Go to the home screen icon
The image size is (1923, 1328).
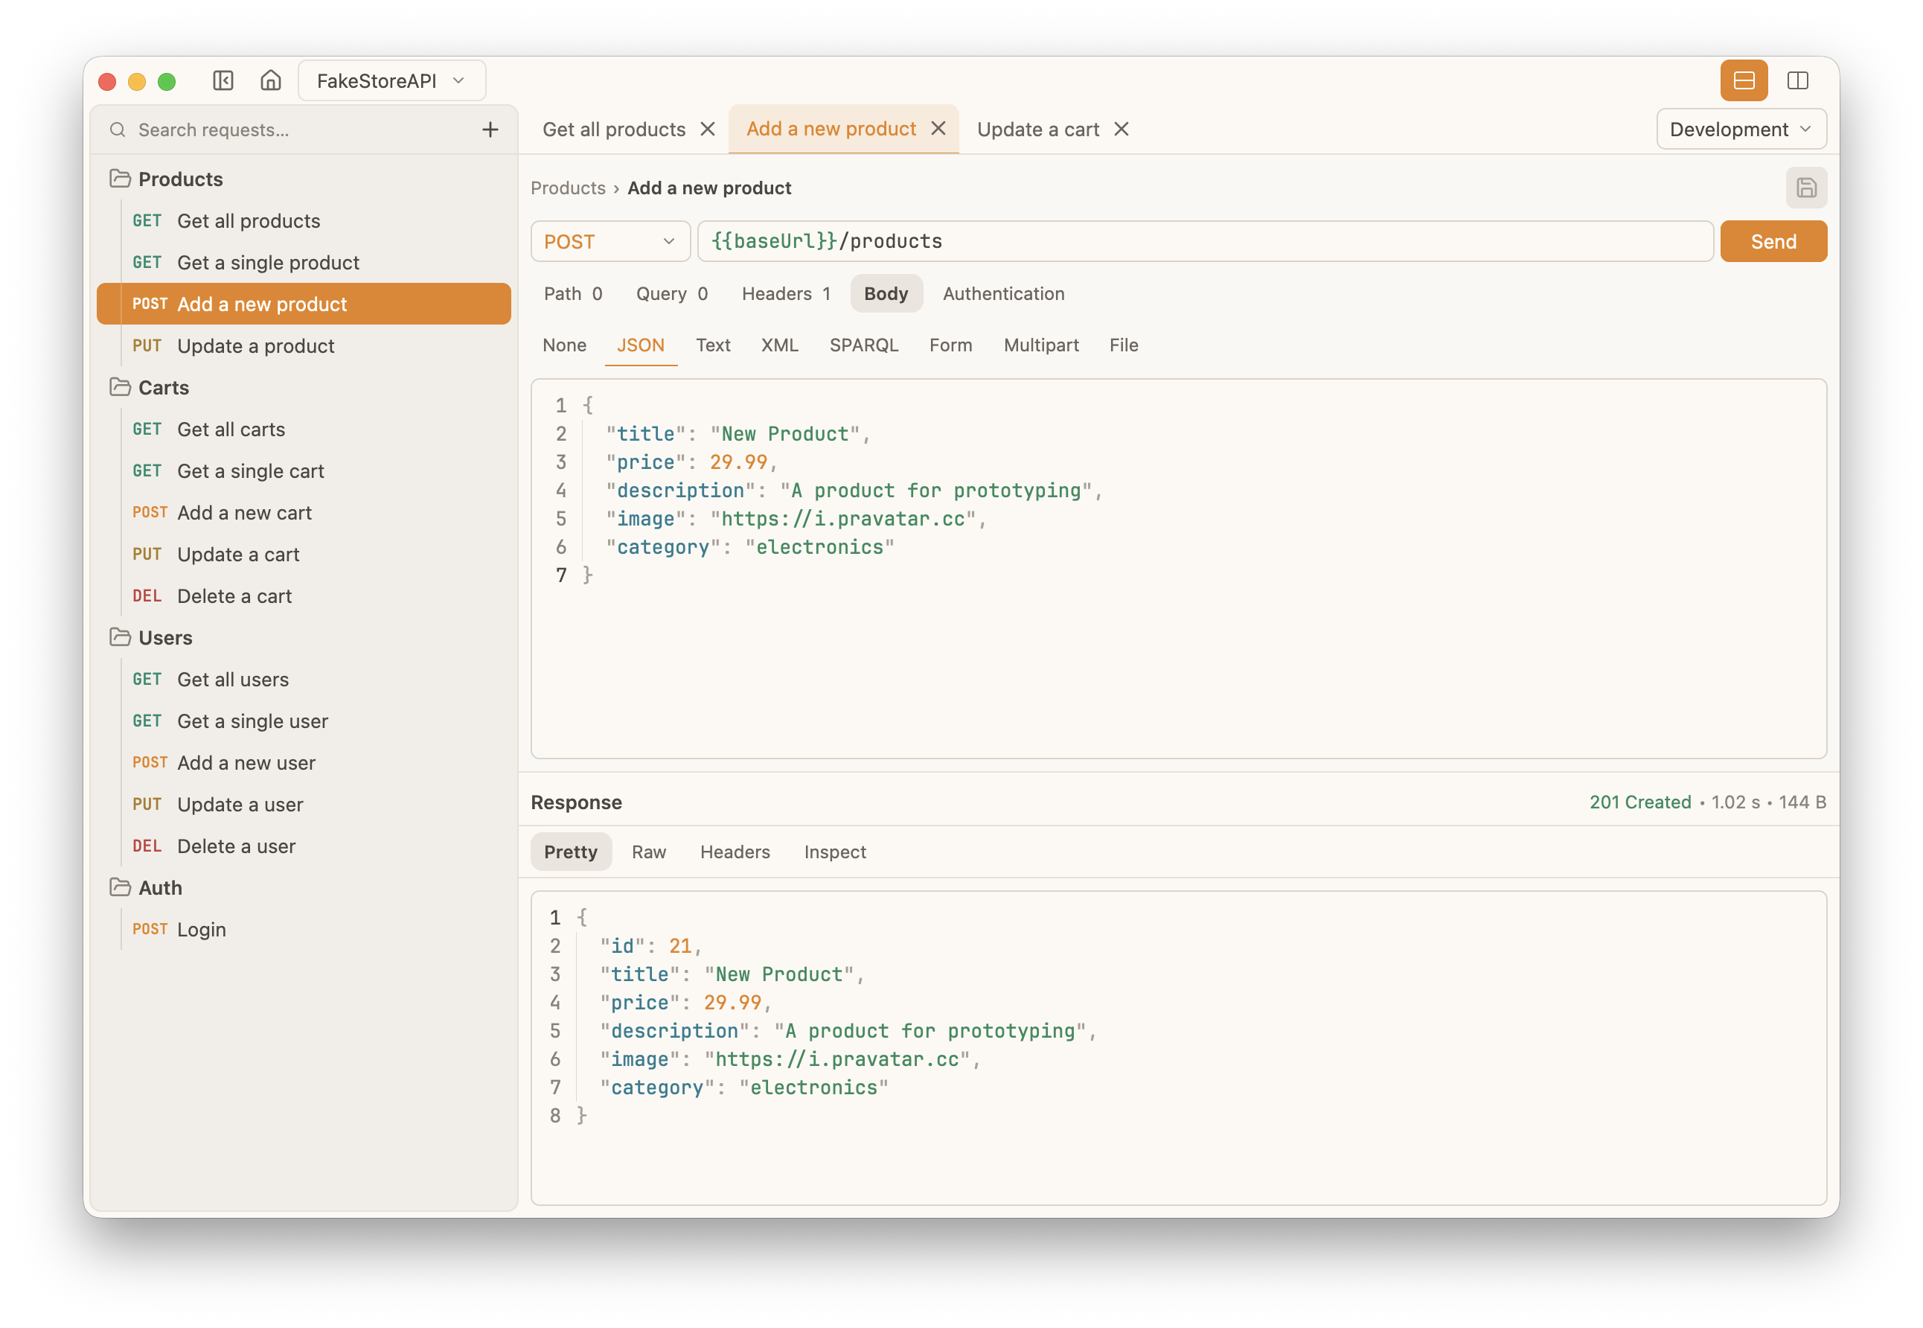270,80
